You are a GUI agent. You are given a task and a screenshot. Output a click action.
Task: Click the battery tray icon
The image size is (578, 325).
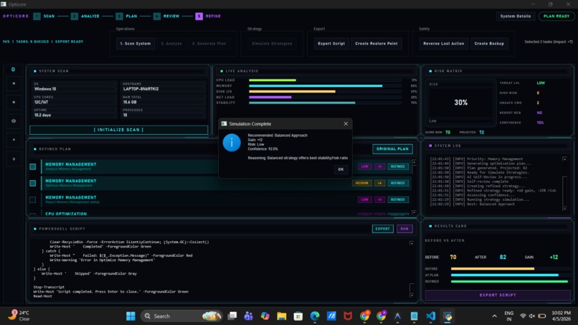pos(542,316)
